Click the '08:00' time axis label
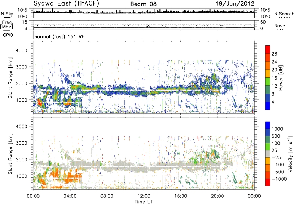The height and width of the screenshot is (204, 294). click(107, 196)
